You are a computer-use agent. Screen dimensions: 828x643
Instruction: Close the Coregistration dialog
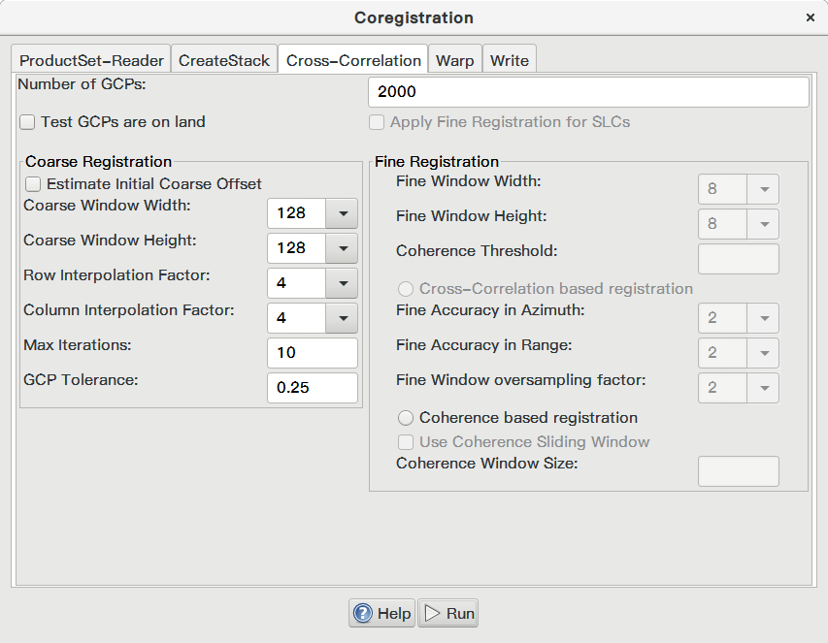811,17
